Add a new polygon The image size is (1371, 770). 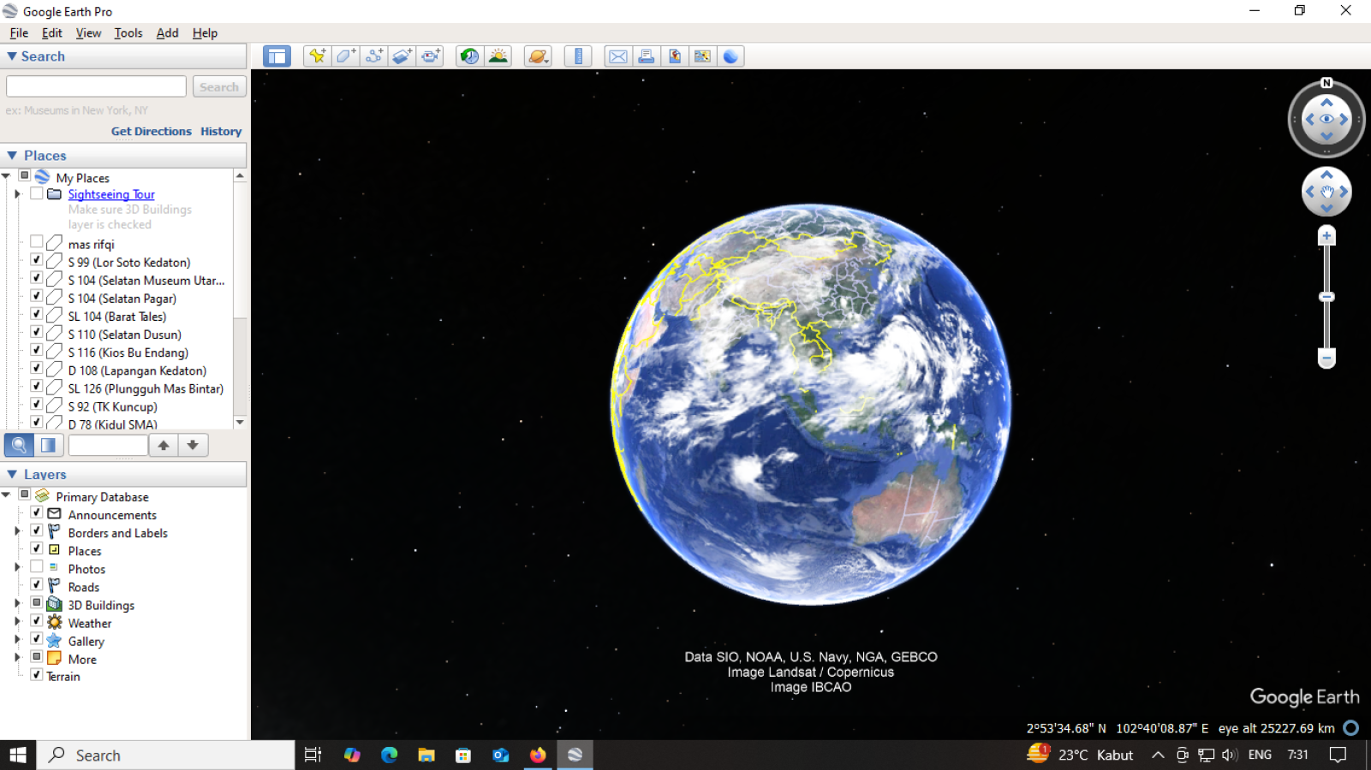(346, 56)
